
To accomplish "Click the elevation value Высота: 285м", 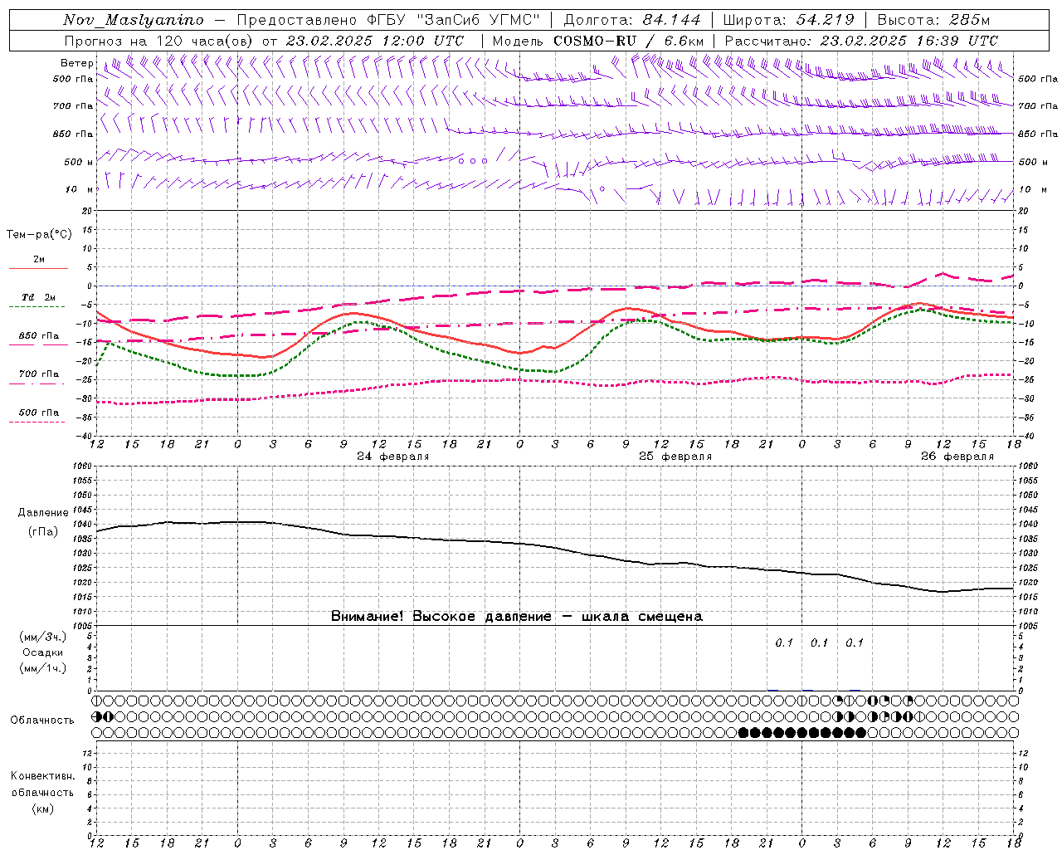I will [x=933, y=20].
